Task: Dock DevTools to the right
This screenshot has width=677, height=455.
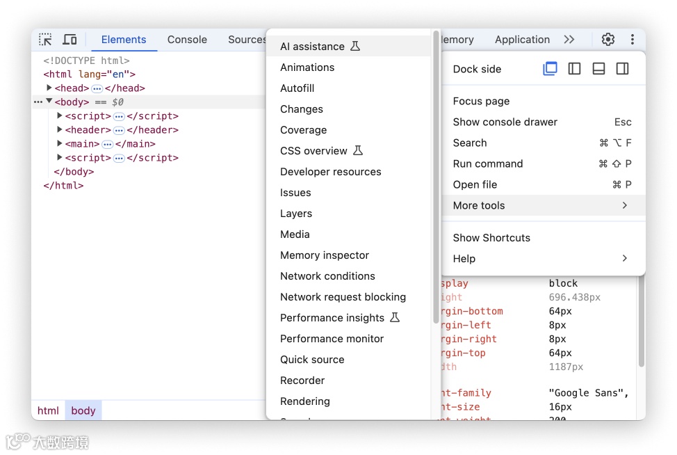Action: (x=622, y=69)
